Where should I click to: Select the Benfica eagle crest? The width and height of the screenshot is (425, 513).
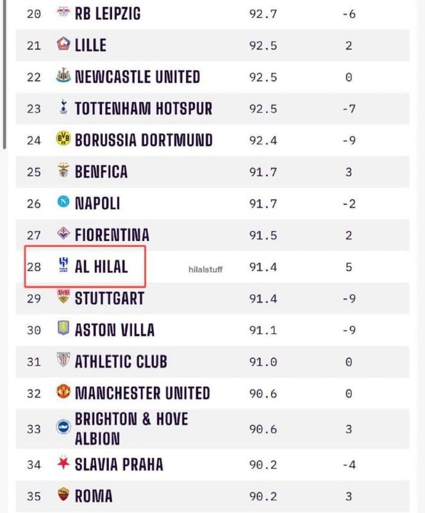coord(63,170)
